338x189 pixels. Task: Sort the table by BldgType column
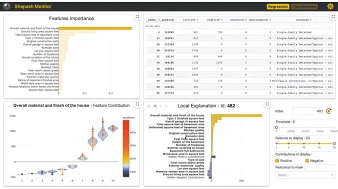tap(311, 20)
